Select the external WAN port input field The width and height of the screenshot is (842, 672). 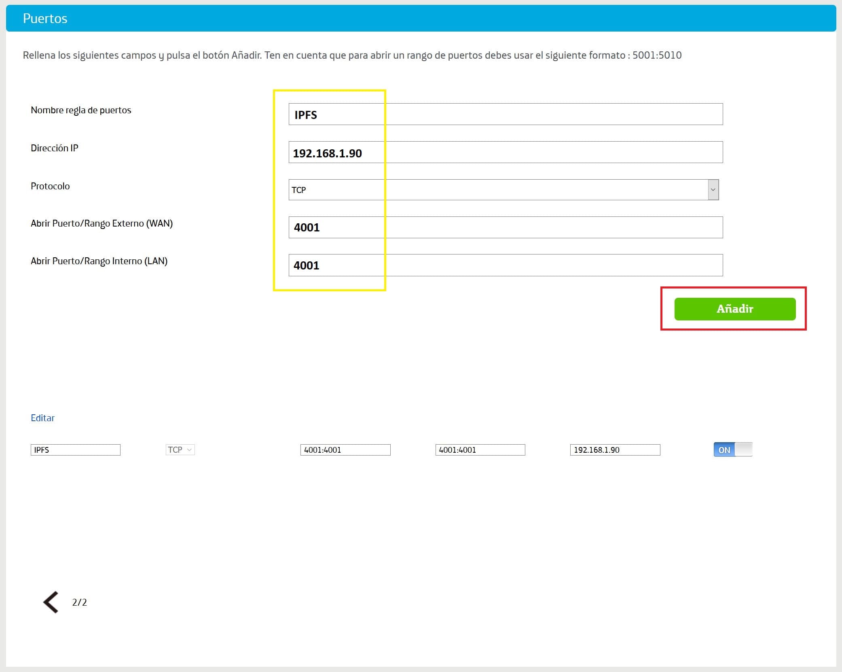[x=506, y=227]
